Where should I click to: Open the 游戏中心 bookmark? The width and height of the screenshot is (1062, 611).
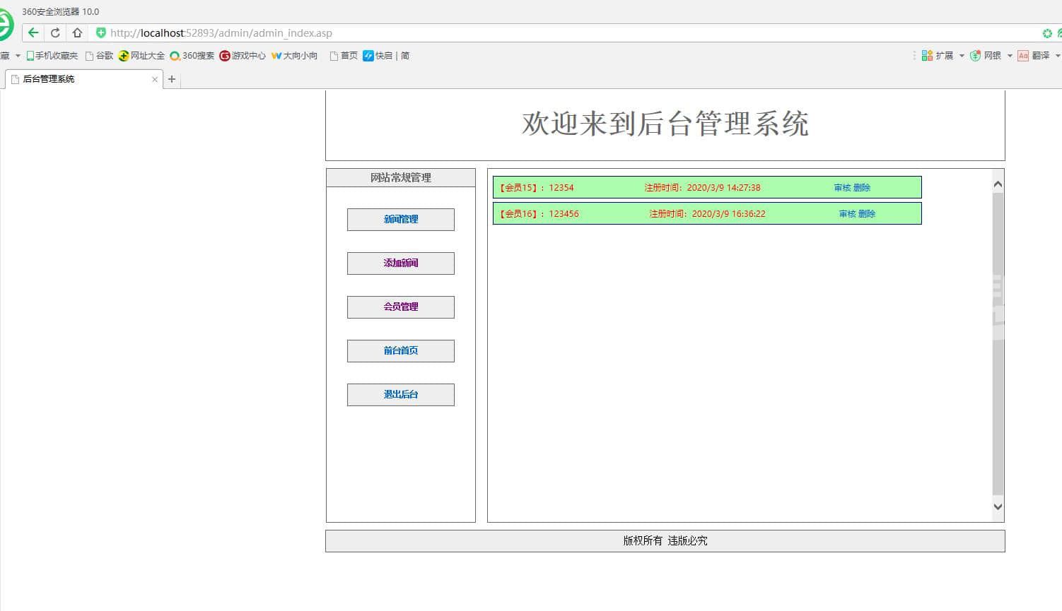click(243, 56)
